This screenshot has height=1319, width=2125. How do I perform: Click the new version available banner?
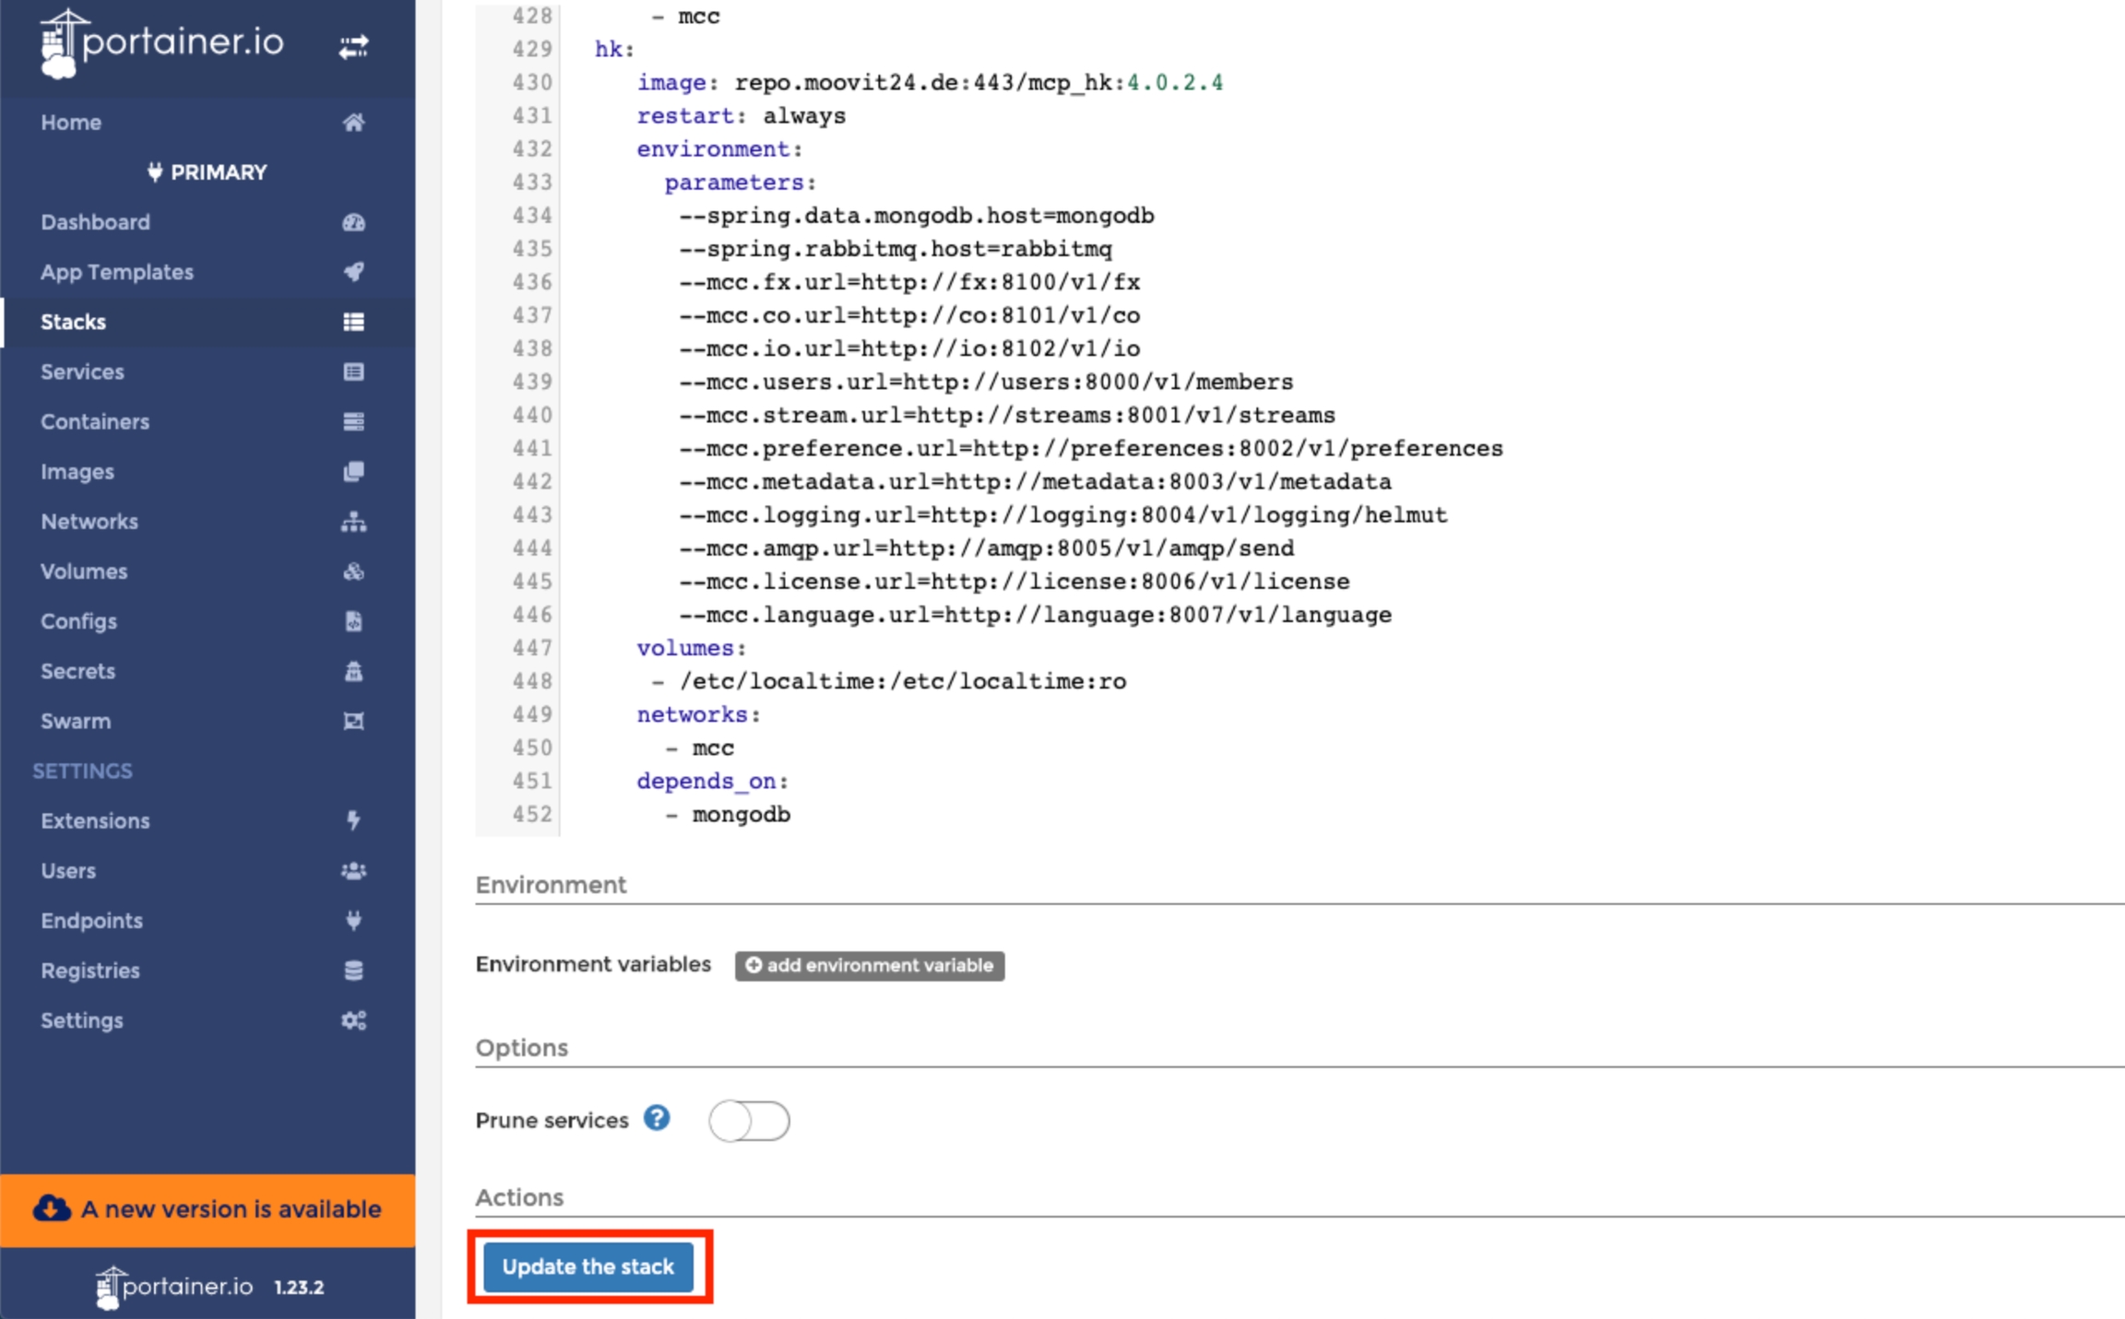[x=208, y=1208]
